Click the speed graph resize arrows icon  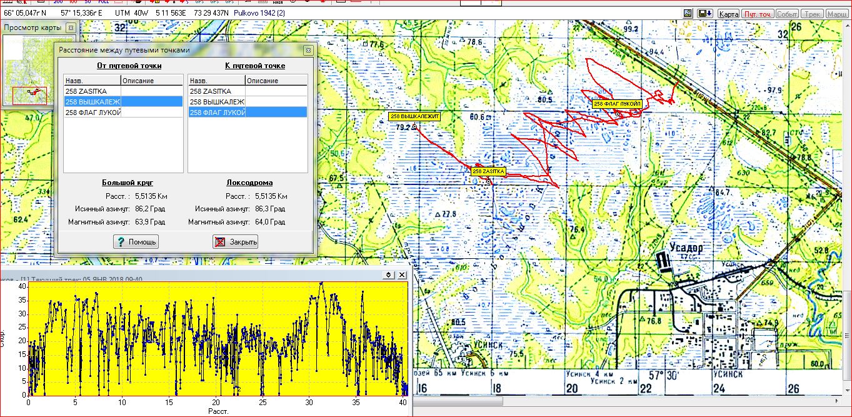388,275
